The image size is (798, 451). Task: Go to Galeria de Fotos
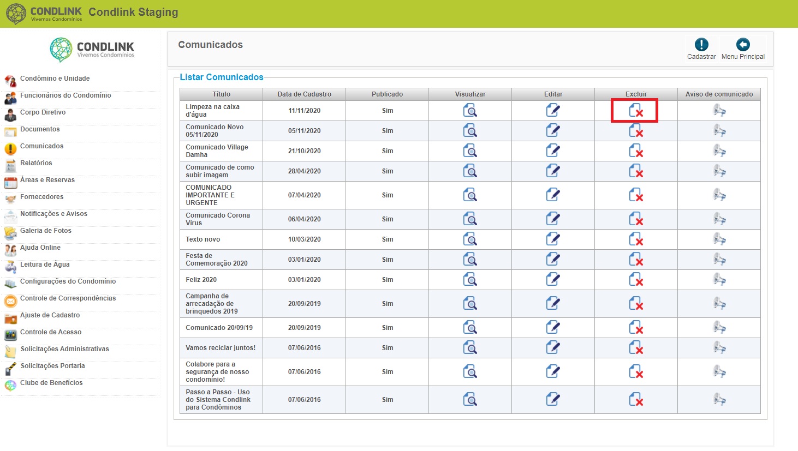pyautogui.click(x=46, y=231)
